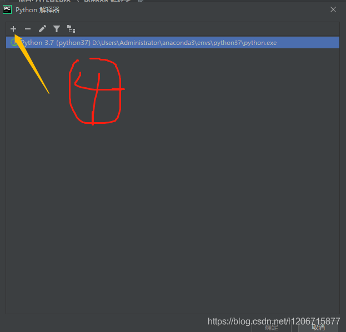Click the 确定 confirm button
This screenshot has height=332, width=346.
pos(272,328)
